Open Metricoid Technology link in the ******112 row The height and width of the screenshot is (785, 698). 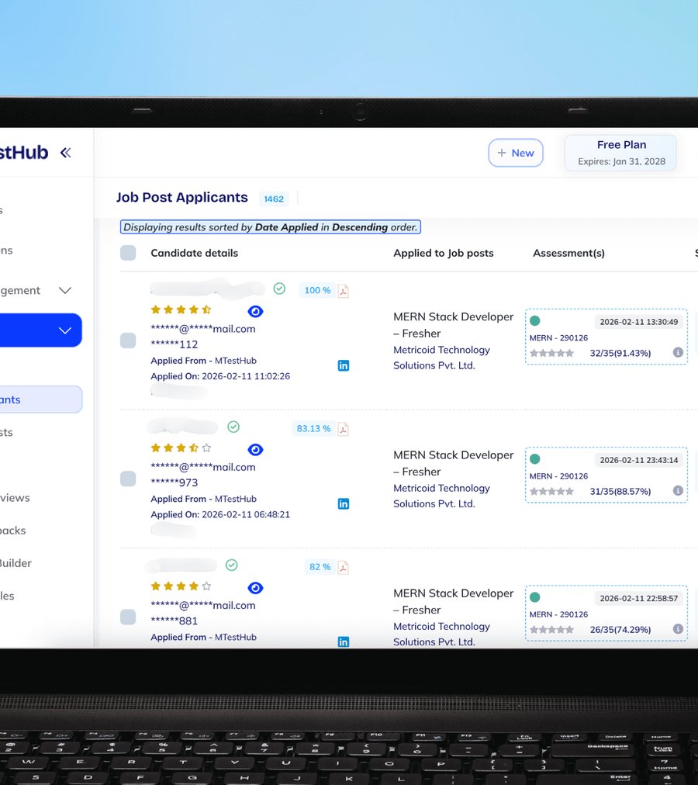tap(441, 358)
